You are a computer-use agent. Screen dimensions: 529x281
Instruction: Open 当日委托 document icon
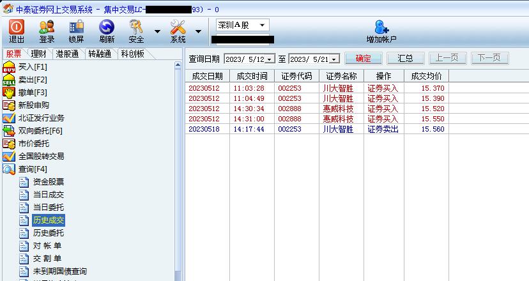24,208
